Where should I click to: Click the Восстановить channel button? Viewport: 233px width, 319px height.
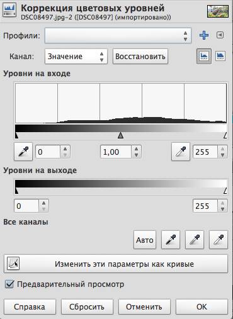[140, 56]
